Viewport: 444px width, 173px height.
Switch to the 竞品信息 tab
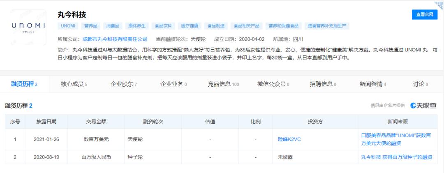(x=223, y=84)
